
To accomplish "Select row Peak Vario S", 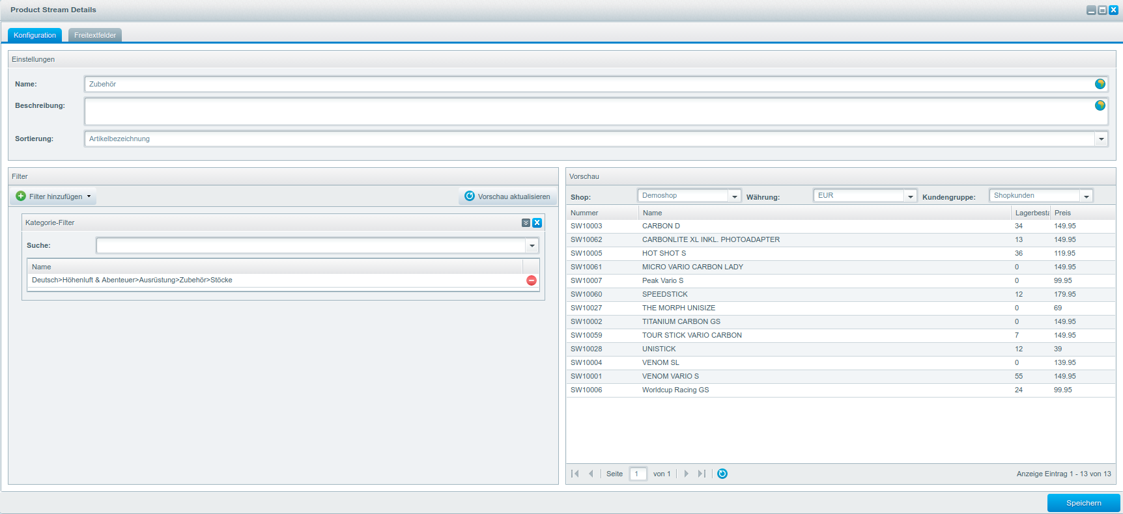I will click(x=840, y=281).
